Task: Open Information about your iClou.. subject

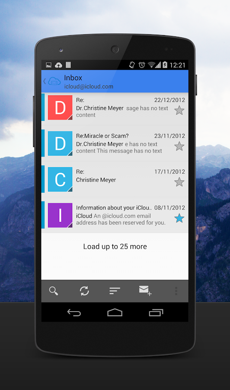Action: click(x=114, y=208)
